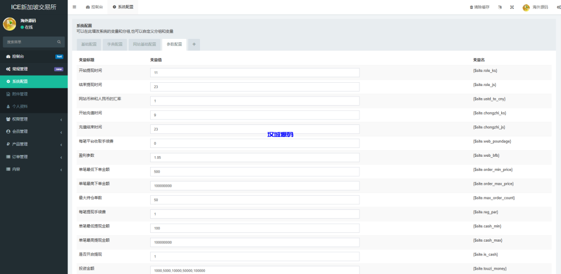Open the settings gears icon at top right
Image resolution: width=561 pixels, height=274 pixels.
tap(558, 7)
